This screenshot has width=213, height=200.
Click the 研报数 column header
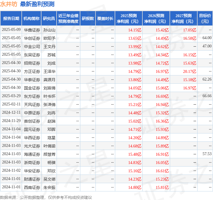[x=88, y=18]
